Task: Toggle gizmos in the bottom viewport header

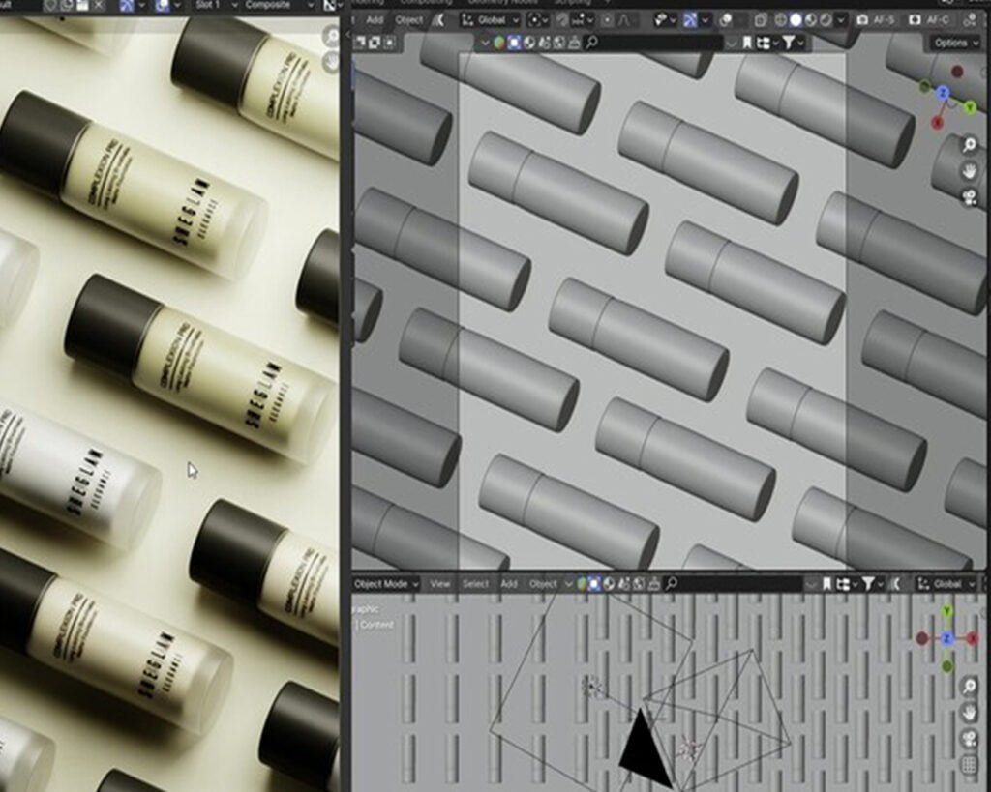Action: pyautogui.click(x=581, y=584)
